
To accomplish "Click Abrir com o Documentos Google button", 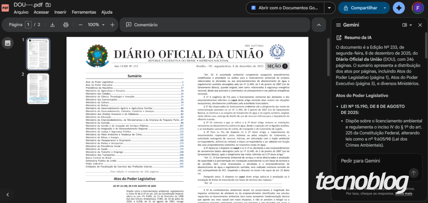I will (285, 8).
